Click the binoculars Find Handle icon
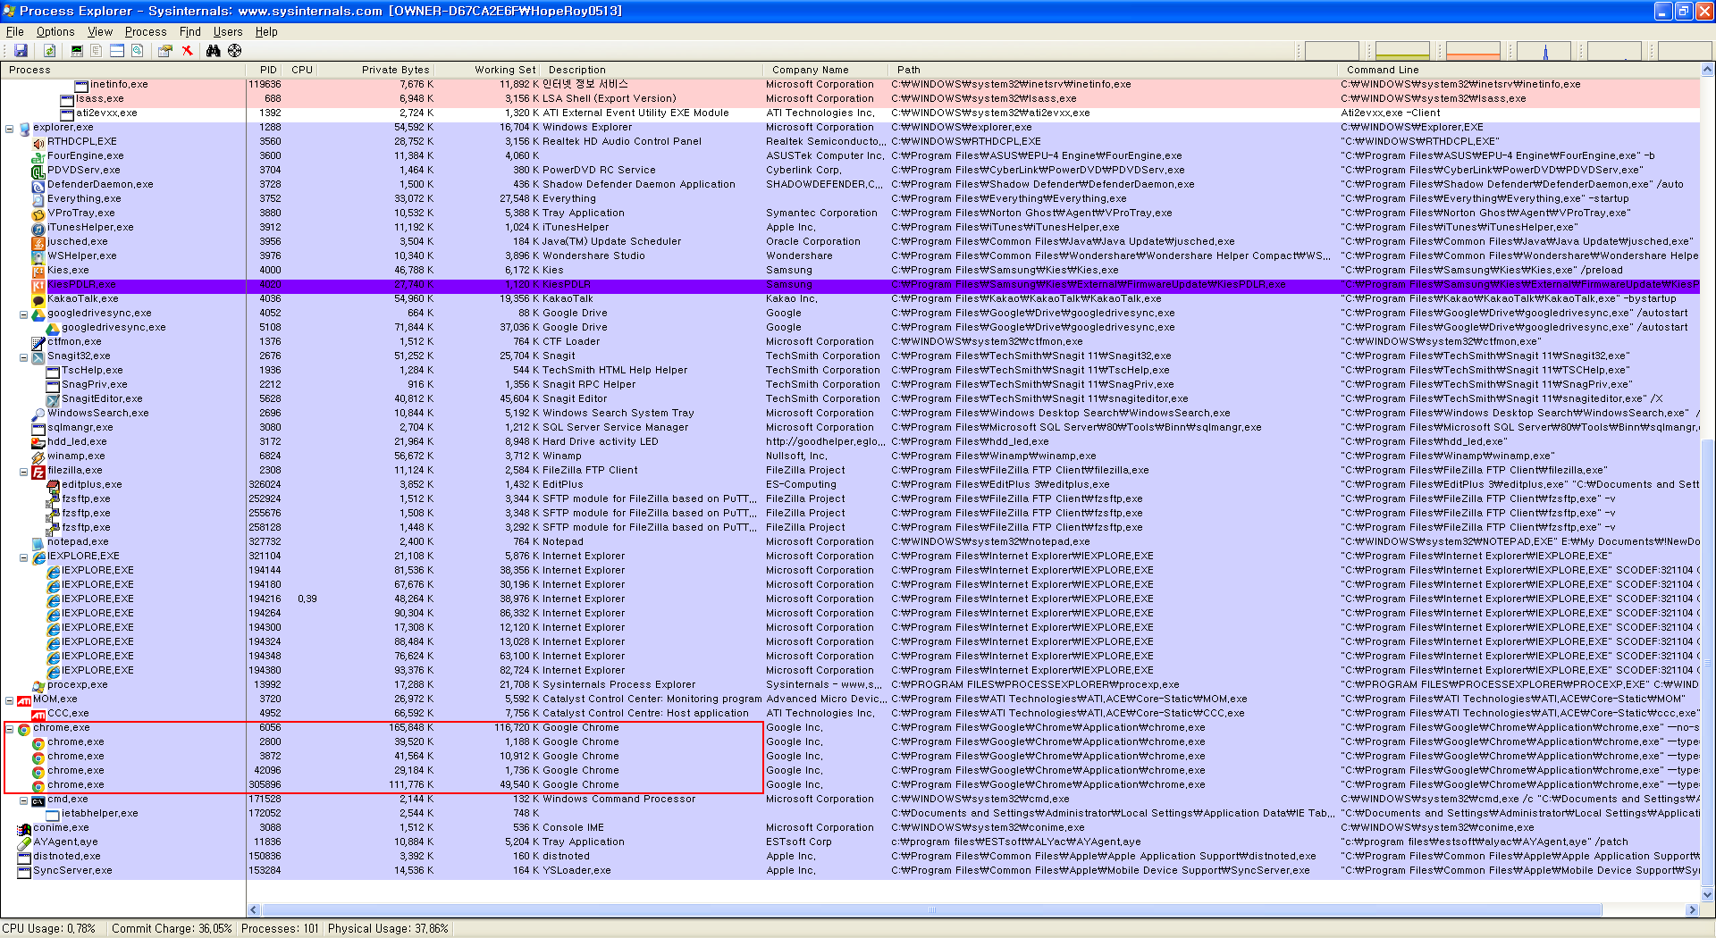The width and height of the screenshot is (1716, 938). click(x=213, y=51)
